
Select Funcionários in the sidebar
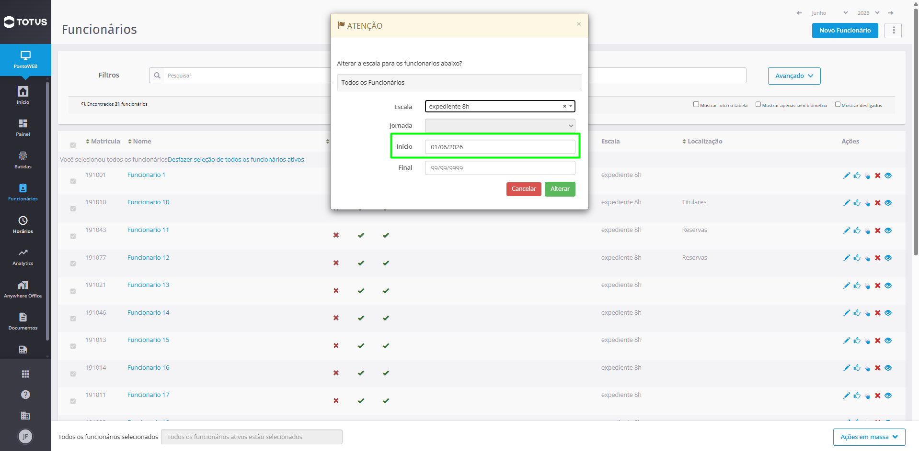pos(23,192)
